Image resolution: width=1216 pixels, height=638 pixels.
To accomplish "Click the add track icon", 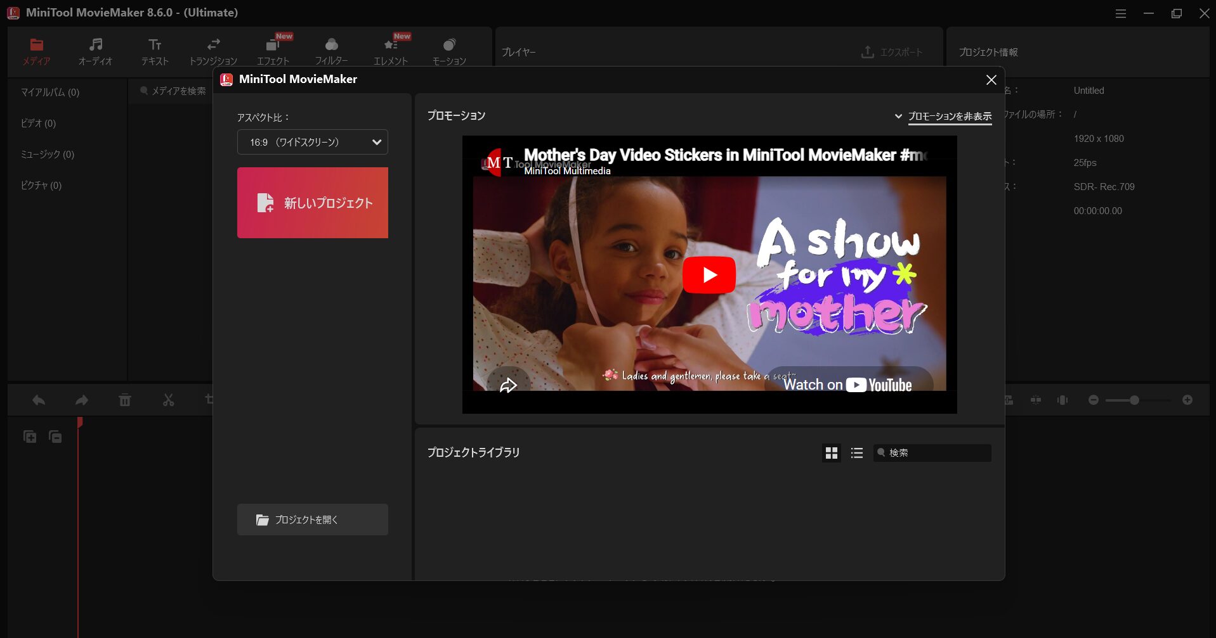I will (30, 437).
